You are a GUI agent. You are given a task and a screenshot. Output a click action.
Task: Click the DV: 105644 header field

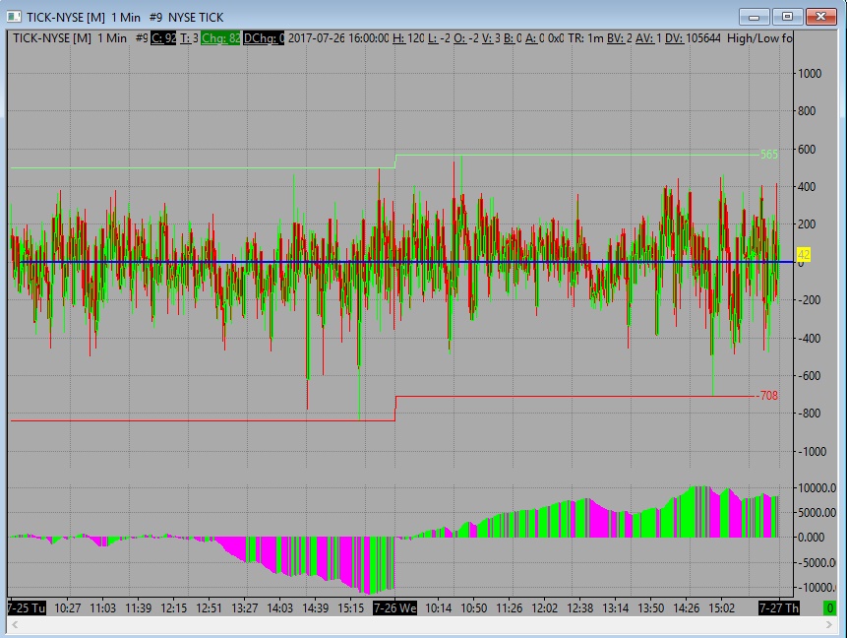[x=694, y=37]
